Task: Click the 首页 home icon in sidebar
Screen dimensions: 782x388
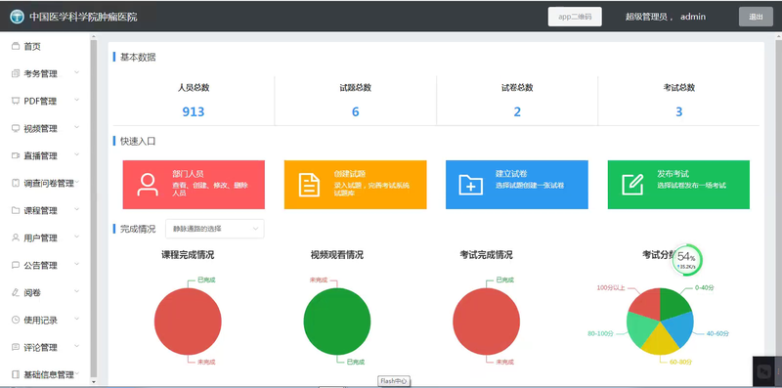Action: pyautogui.click(x=16, y=46)
